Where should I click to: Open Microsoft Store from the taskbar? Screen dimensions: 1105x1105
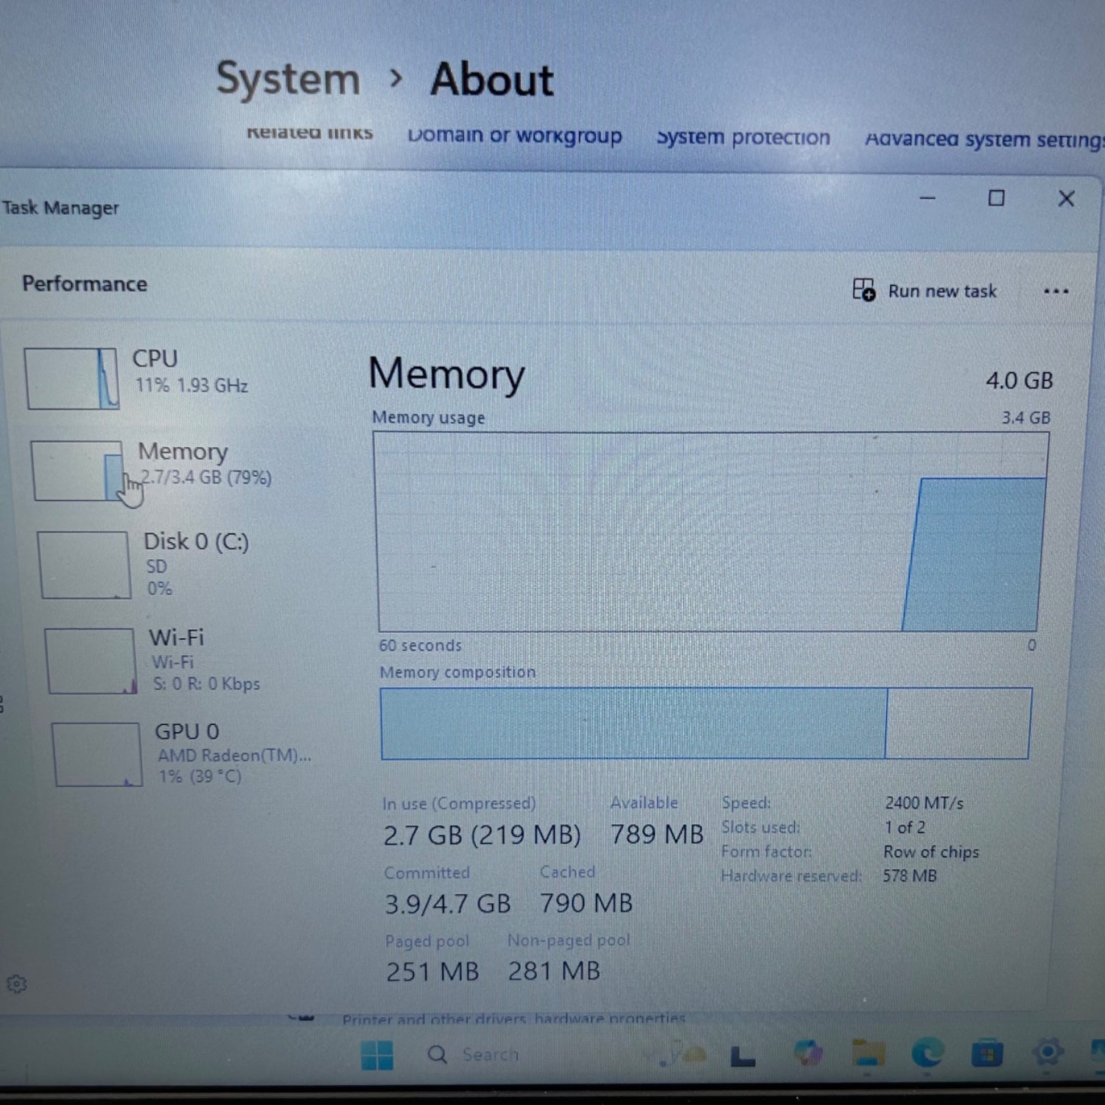click(x=986, y=1053)
